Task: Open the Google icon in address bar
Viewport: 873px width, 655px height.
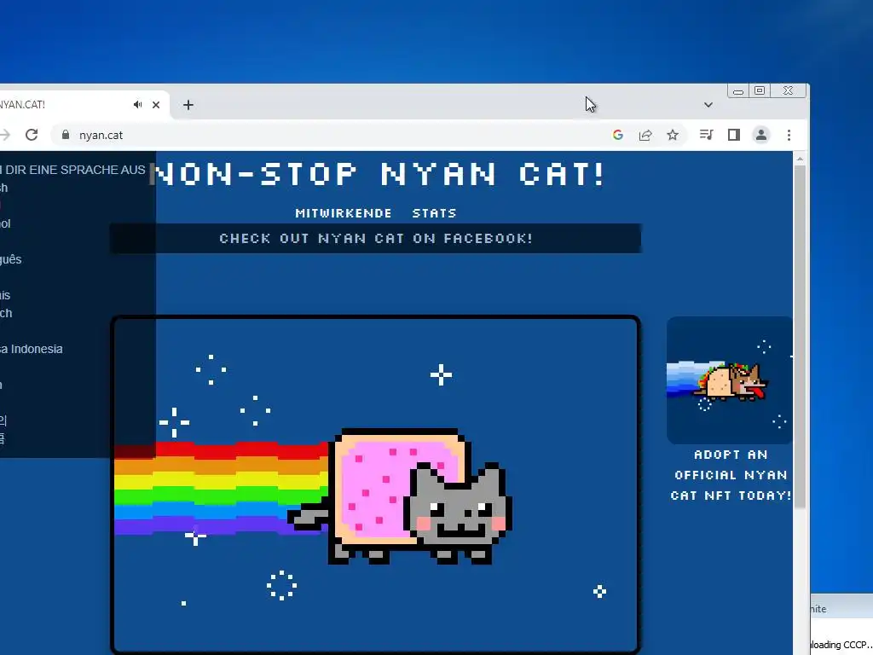Action: click(x=617, y=135)
